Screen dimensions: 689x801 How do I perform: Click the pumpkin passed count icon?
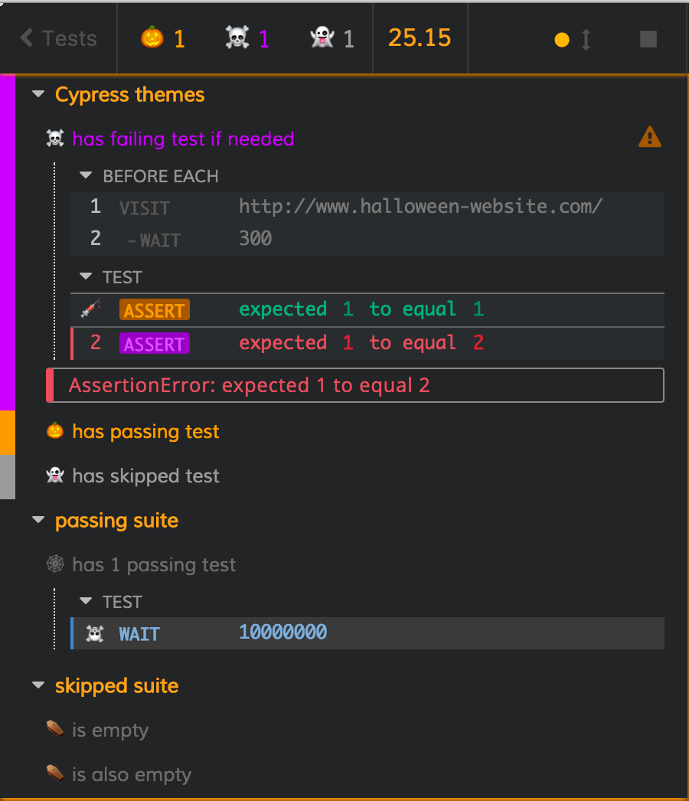point(152,38)
